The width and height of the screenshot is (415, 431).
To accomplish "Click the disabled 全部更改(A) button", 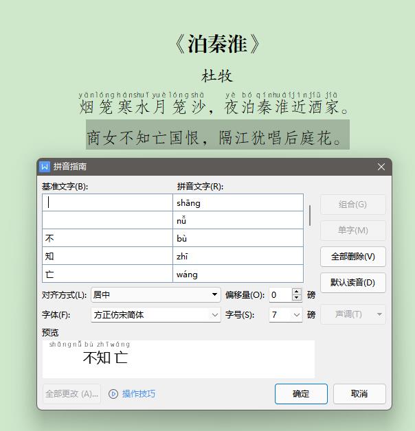I will click(x=72, y=394).
